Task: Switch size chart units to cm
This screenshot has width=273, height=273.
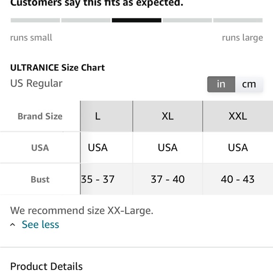Action: (x=249, y=84)
